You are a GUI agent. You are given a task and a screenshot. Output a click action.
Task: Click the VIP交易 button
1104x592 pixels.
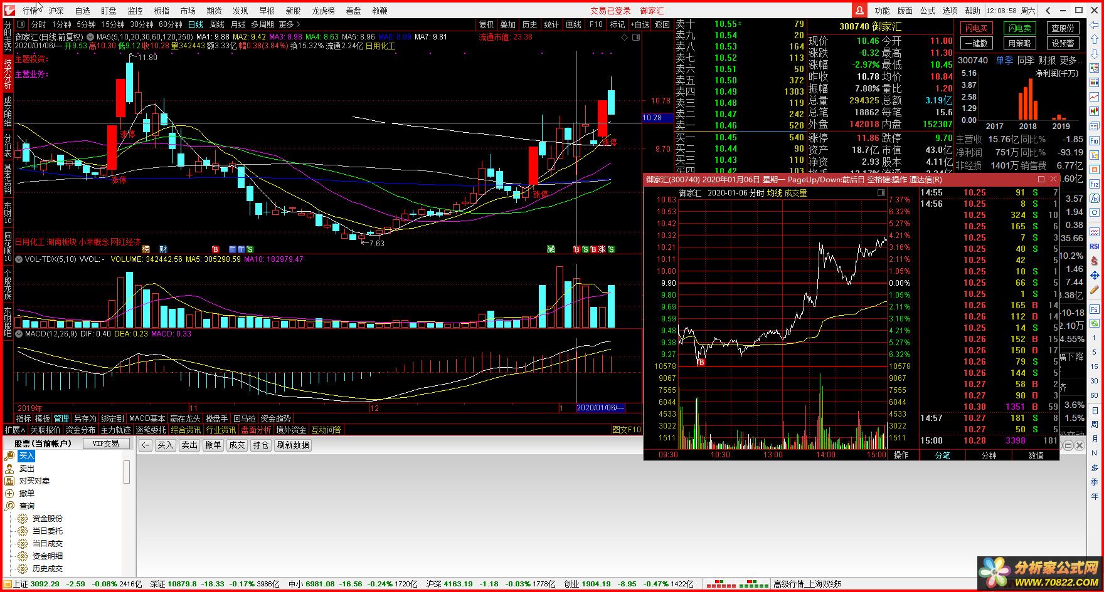tap(105, 444)
